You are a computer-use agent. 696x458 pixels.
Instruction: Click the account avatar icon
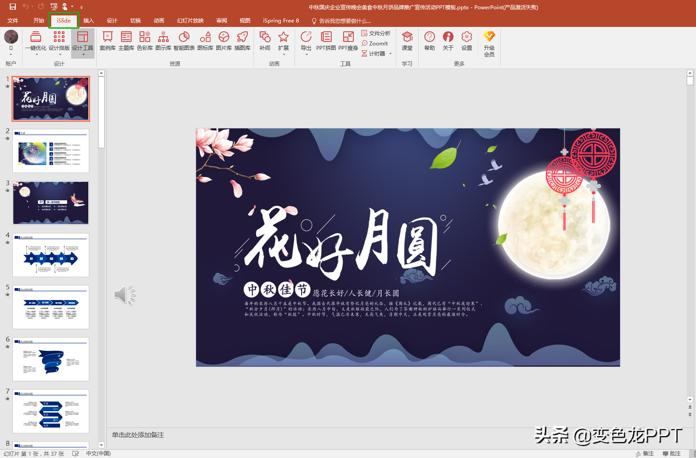[11, 37]
